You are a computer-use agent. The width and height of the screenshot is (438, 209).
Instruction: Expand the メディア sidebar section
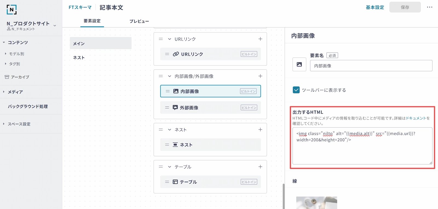4,92
